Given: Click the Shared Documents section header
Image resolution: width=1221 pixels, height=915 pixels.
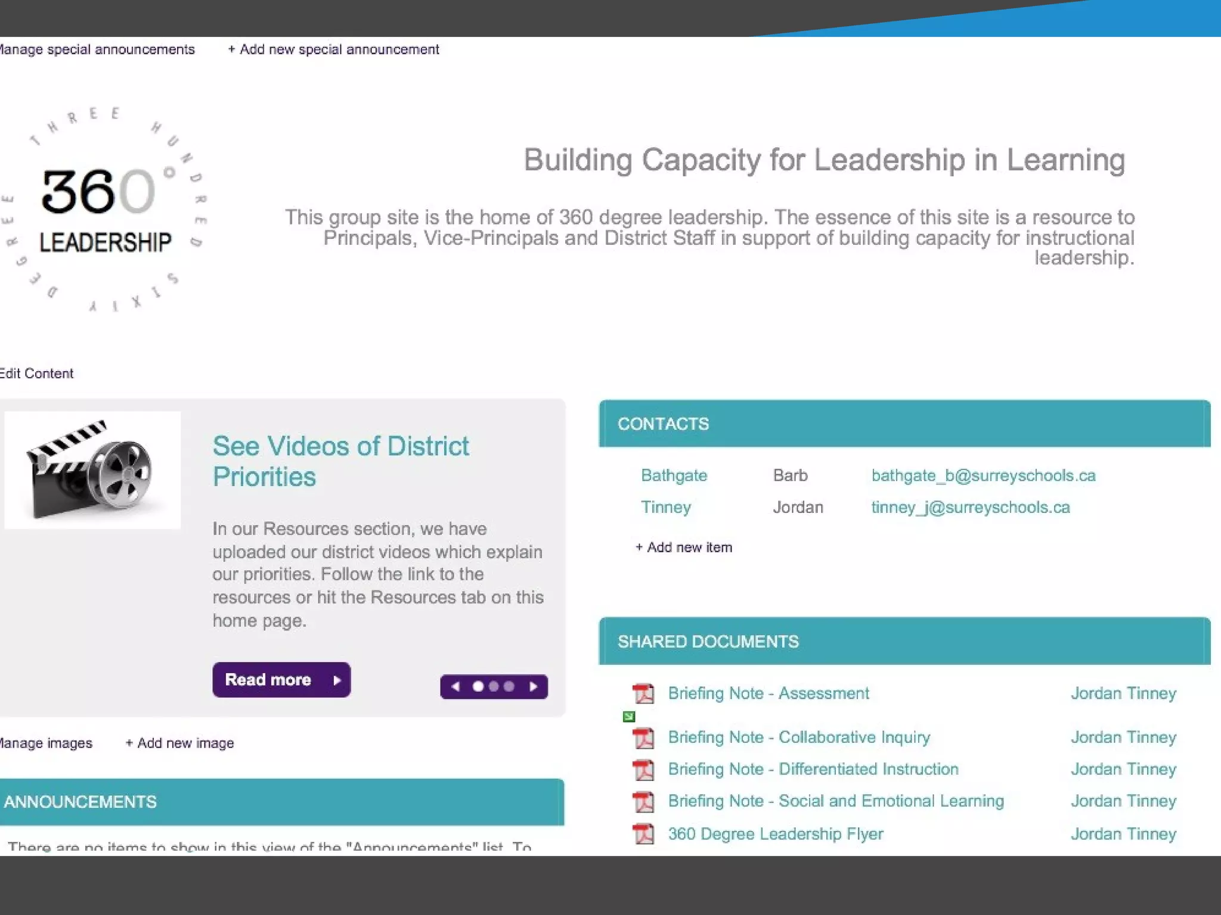Looking at the screenshot, I should click(708, 642).
